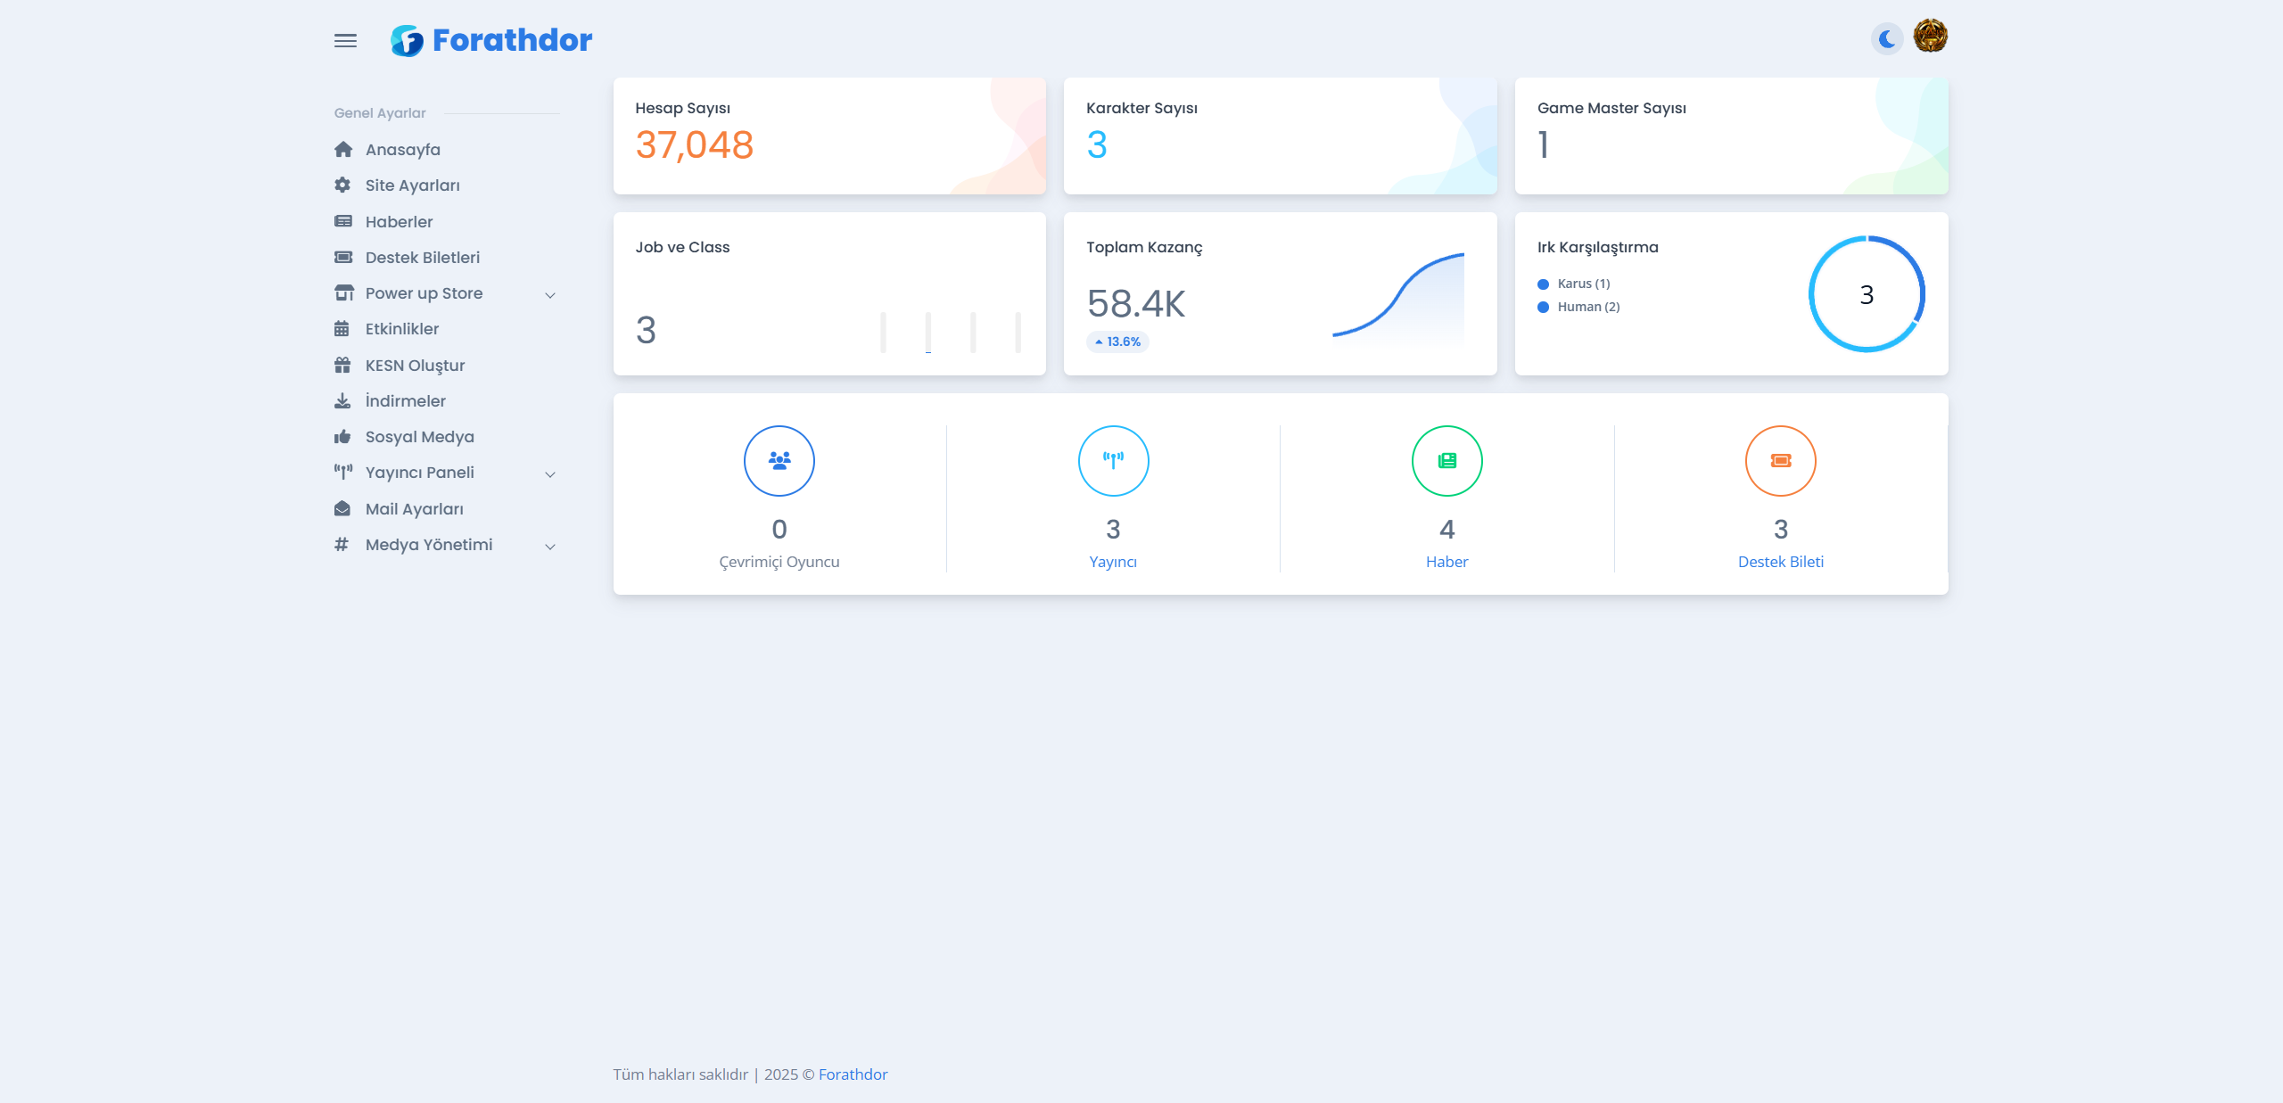Click the 13.6% growth badge

(1117, 342)
